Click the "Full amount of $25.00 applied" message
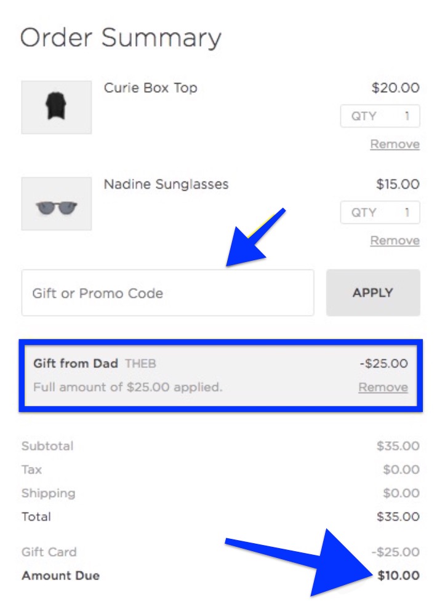437x609 pixels. (x=127, y=388)
